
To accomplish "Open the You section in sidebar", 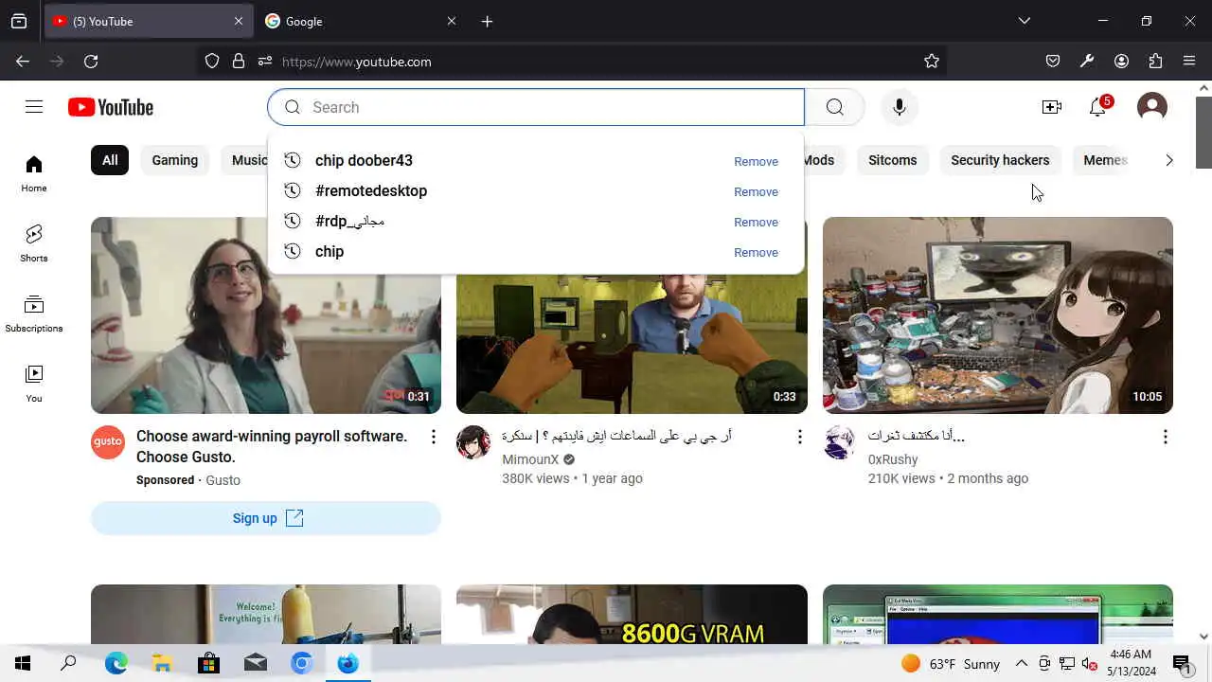I will [x=34, y=384].
